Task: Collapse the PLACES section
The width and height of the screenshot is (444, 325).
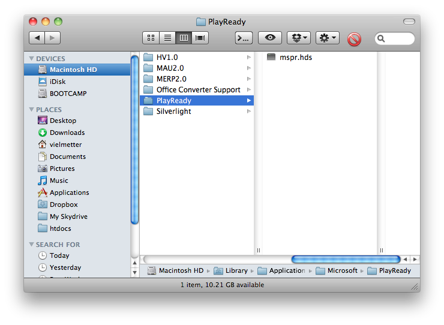Action: pyautogui.click(x=31, y=109)
